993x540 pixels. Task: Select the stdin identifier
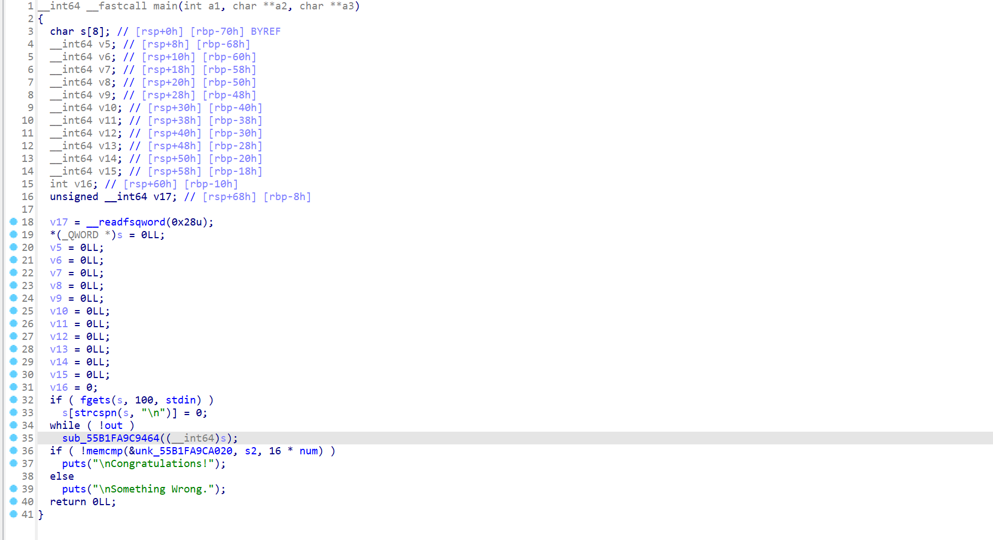(180, 400)
